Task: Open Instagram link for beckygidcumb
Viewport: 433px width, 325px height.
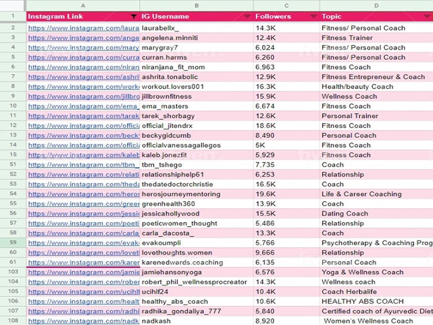Action: click(x=84, y=135)
